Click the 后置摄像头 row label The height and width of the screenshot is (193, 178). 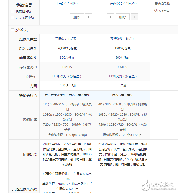click(x=28, y=49)
